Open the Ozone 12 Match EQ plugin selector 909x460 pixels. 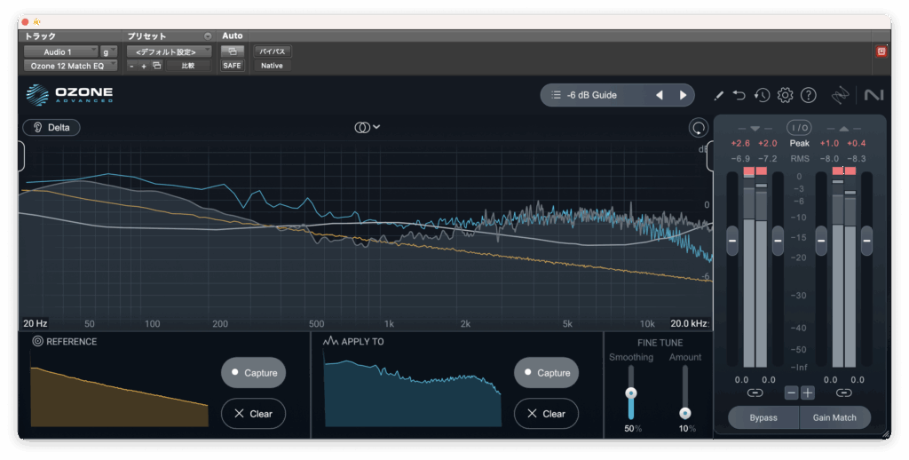[68, 66]
